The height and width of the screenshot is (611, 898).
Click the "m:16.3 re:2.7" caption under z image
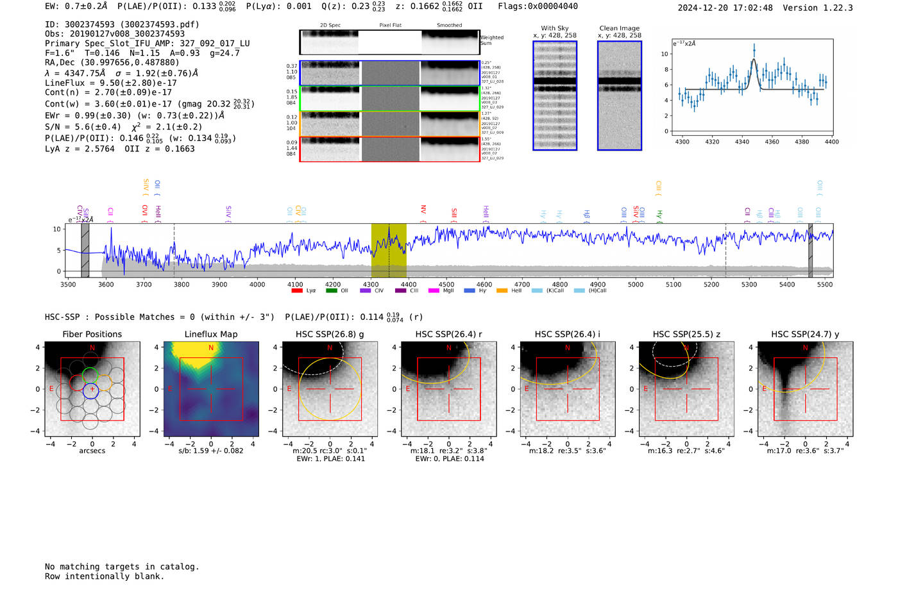pyautogui.click(x=686, y=451)
